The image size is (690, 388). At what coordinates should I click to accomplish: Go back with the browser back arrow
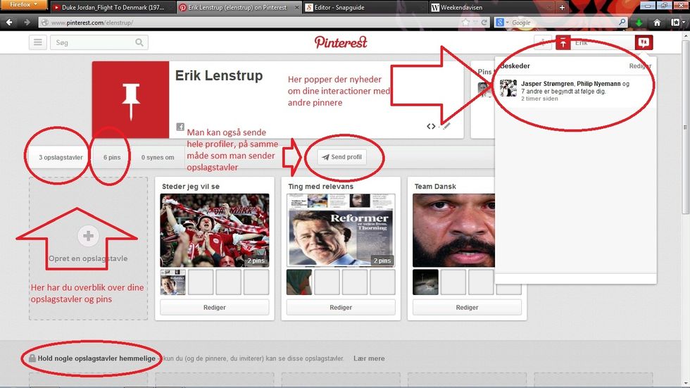coord(9,22)
